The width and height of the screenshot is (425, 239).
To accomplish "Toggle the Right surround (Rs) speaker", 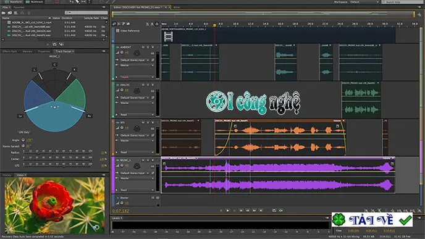I will (x=89, y=116).
